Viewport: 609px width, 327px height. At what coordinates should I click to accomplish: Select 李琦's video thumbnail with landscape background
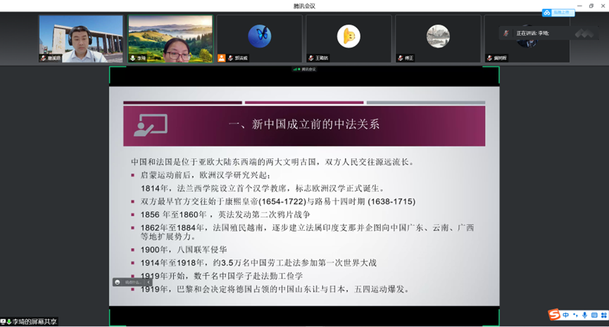[x=170, y=39]
